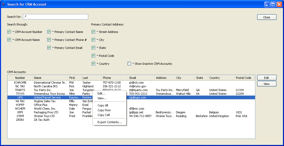This screenshot has height=146, width=284.
Task: Uncheck the CRM Account Number checkbox
Action: tap(9, 32)
